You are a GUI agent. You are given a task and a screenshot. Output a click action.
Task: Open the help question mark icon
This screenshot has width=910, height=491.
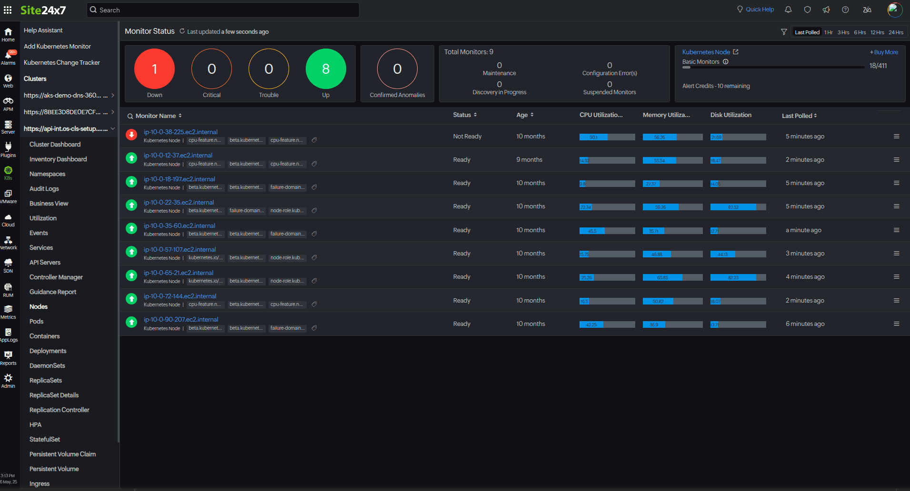845,10
